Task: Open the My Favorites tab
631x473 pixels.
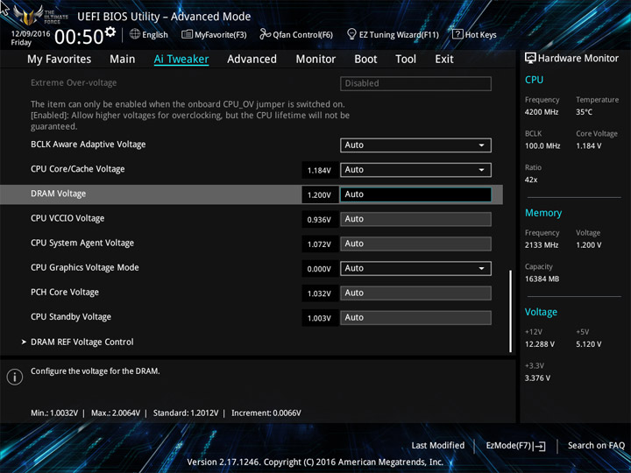Action: (x=60, y=60)
